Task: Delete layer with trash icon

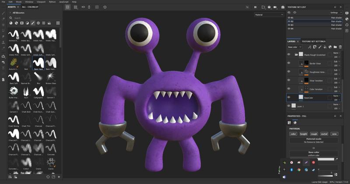Action: tap(340, 47)
